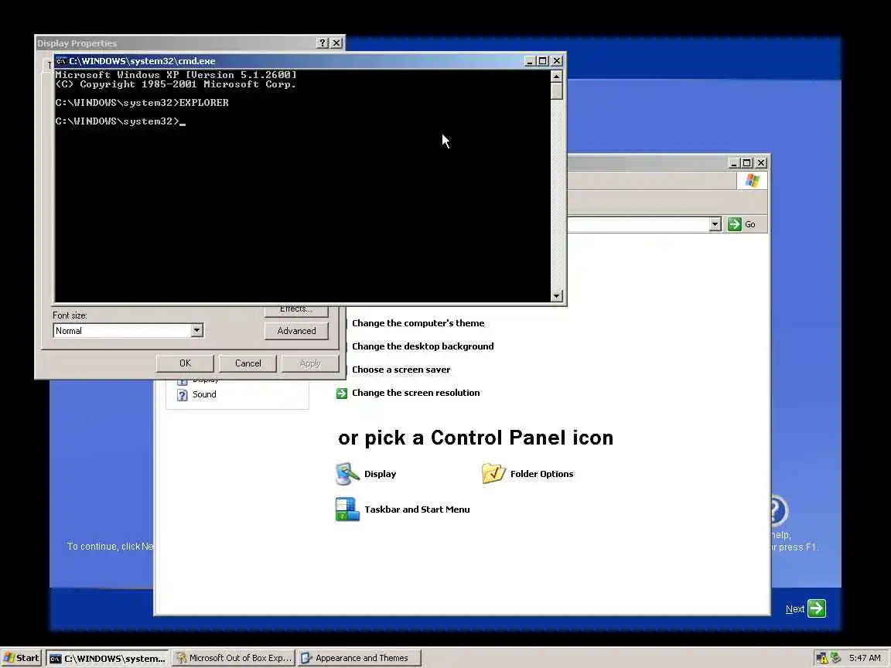This screenshot has height=668, width=891.
Task: Click the Sound link in sidebar
Action: click(204, 395)
